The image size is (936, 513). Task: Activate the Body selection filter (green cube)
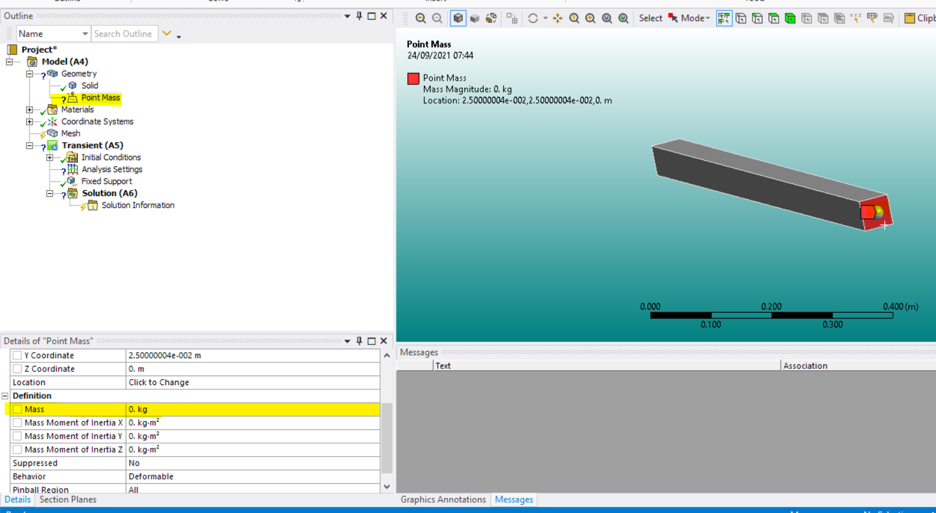tap(790, 19)
